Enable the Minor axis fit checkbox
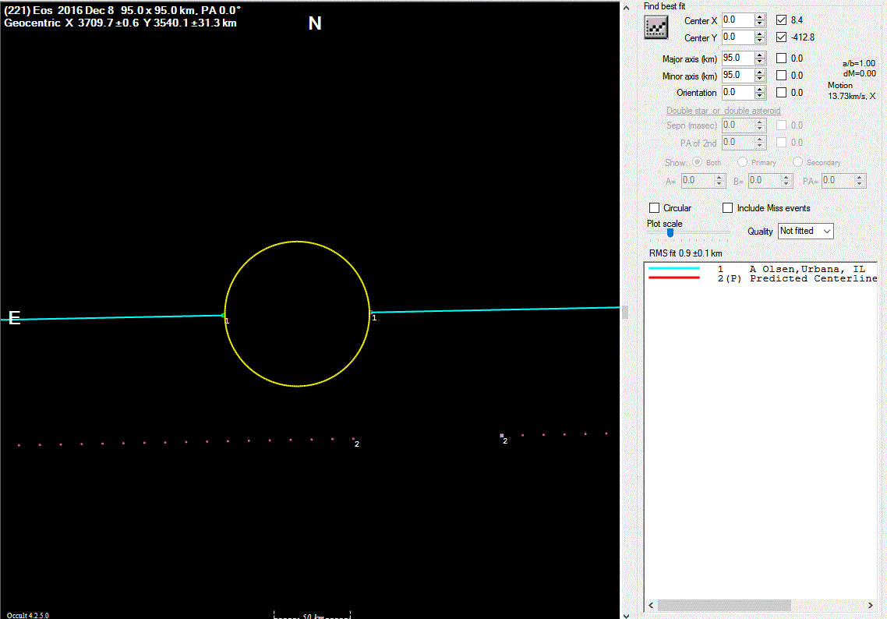This screenshot has width=887, height=619. point(781,75)
